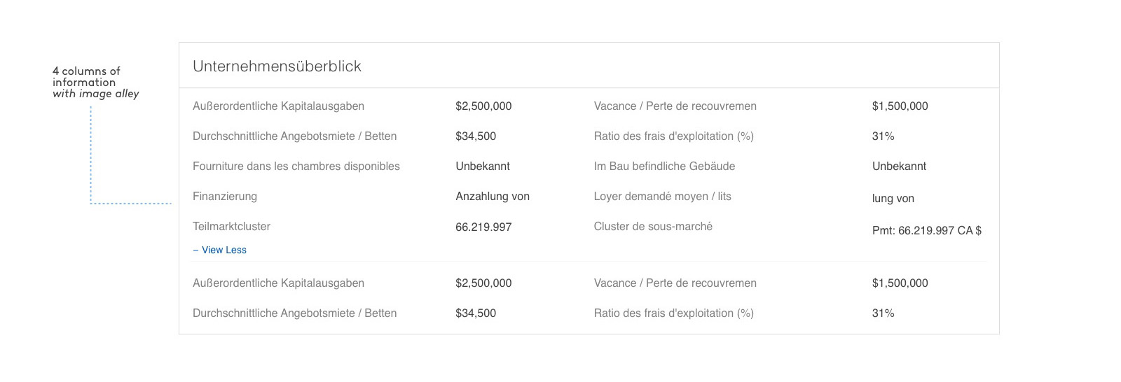Image resolution: width=1121 pixels, height=382 pixels.
Task: Click the Finanzierung row label
Action: (225, 197)
